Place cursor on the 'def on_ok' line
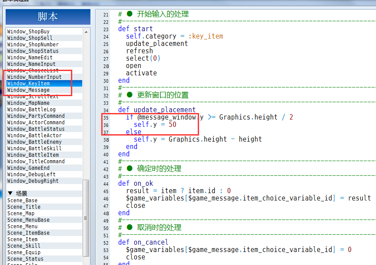 (x=135, y=184)
